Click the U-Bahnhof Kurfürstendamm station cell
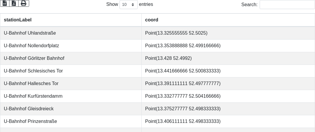 coord(33,96)
